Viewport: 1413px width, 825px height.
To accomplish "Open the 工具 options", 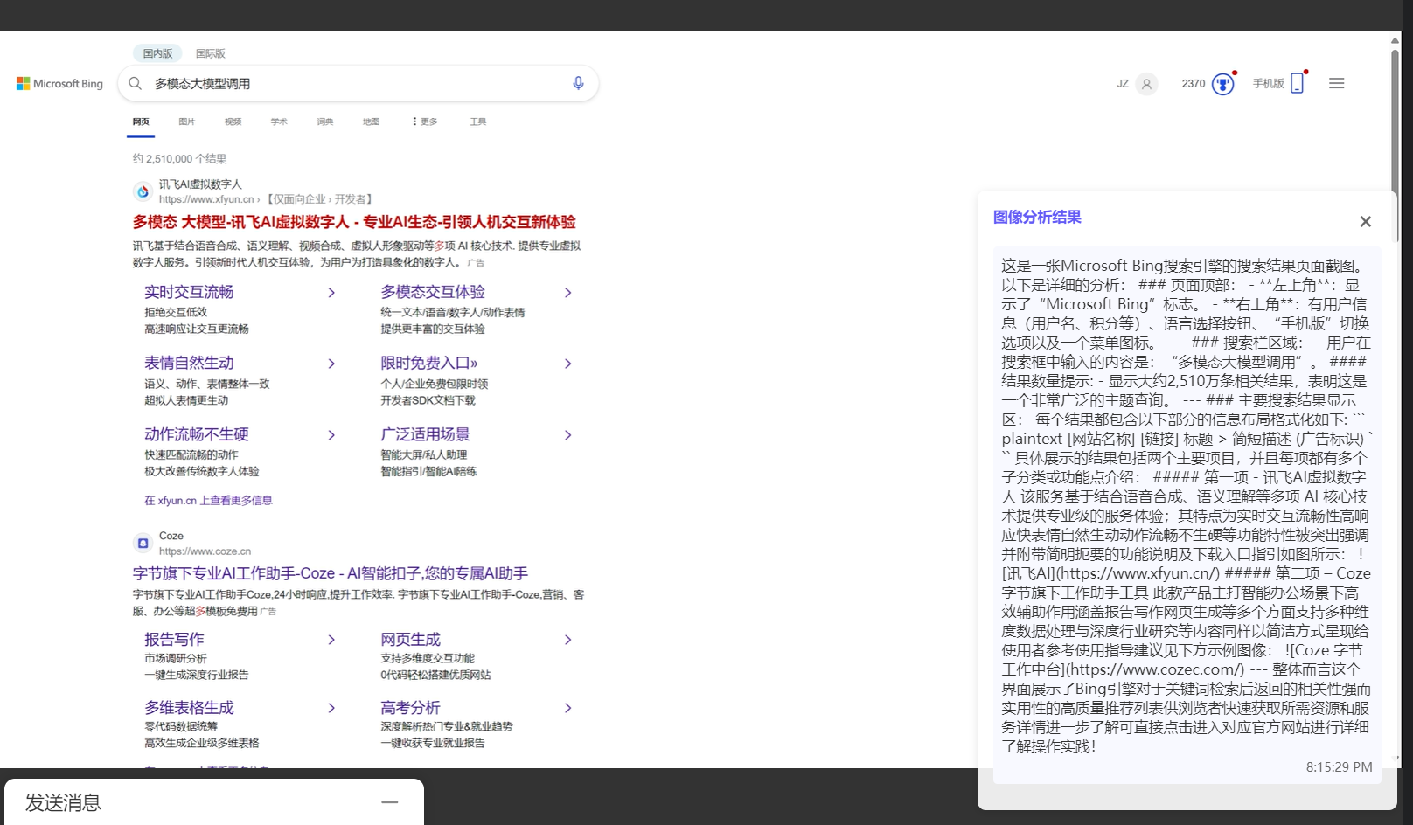I will click(x=478, y=121).
